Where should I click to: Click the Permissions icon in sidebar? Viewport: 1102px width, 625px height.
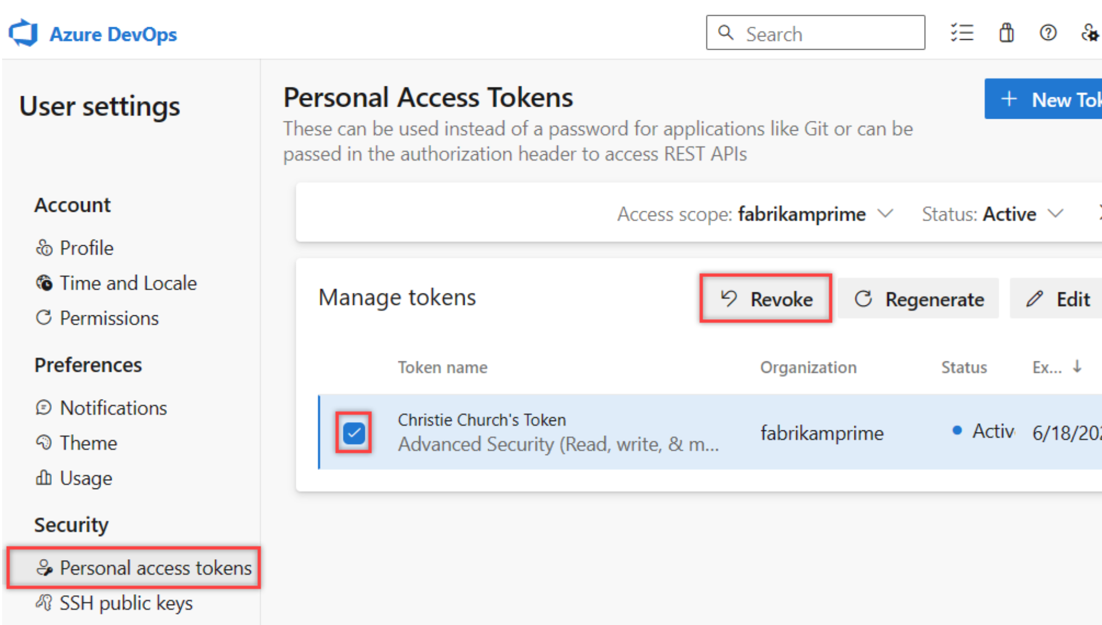pos(40,318)
